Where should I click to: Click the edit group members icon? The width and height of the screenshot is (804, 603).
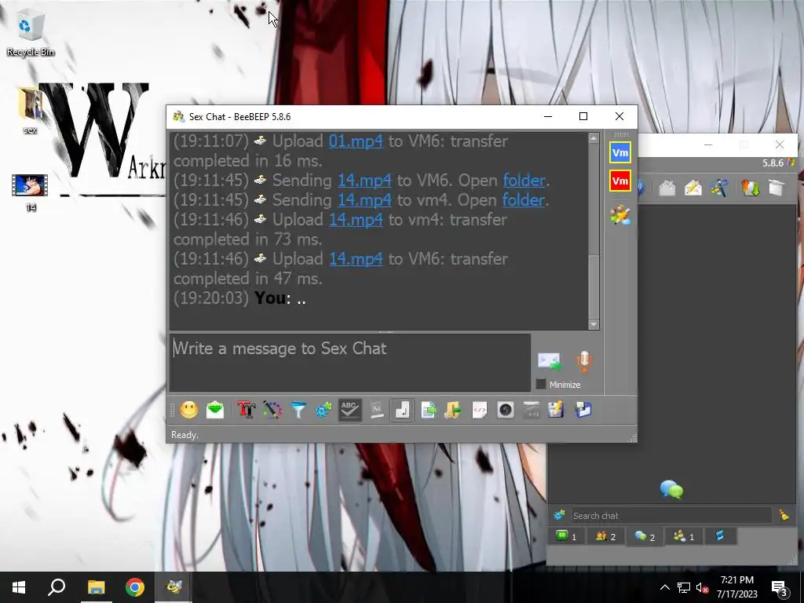[620, 215]
